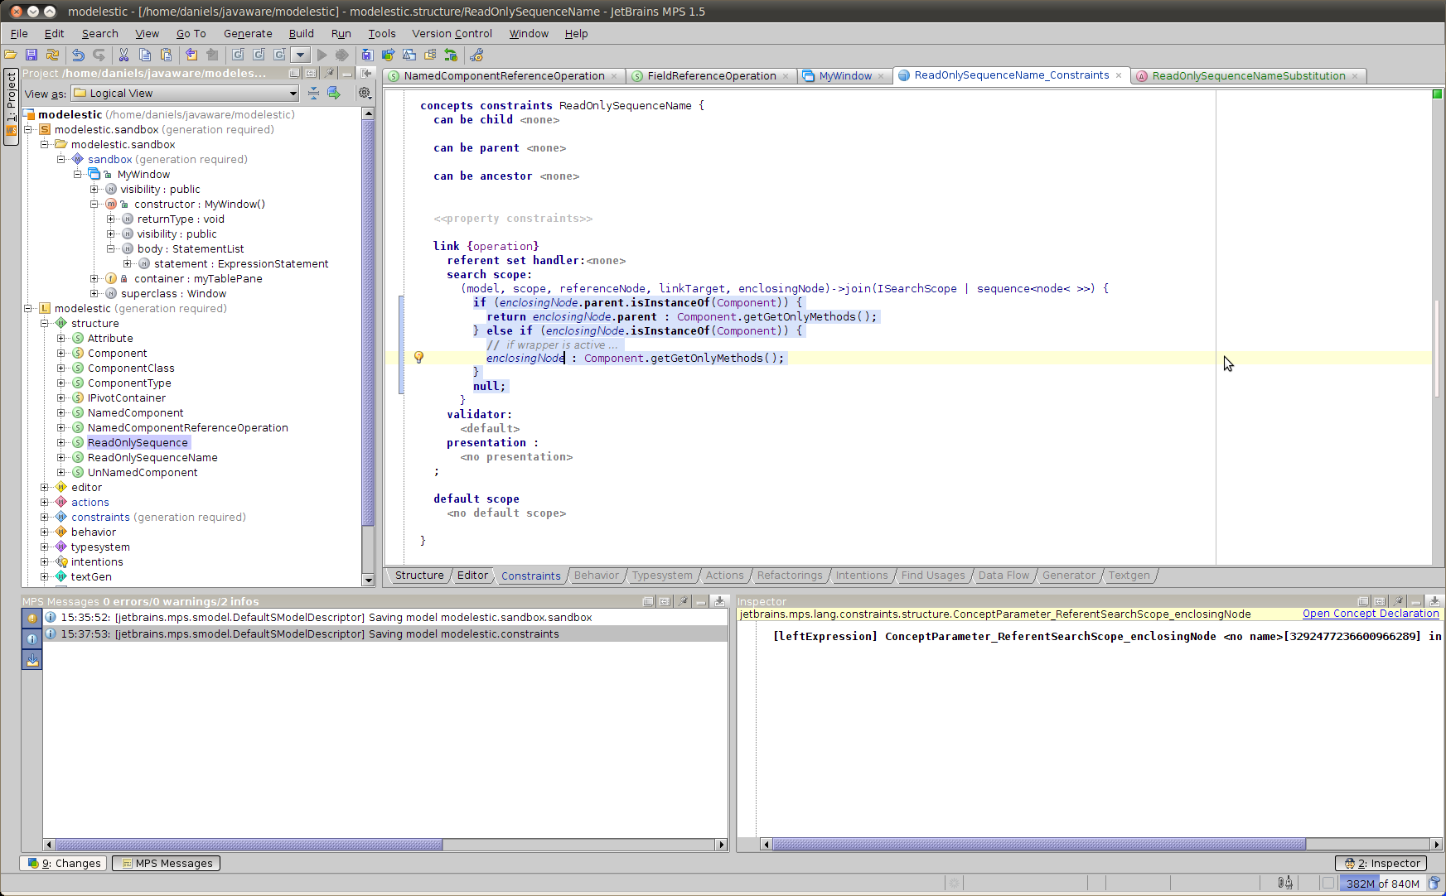The height and width of the screenshot is (896, 1446).
Task: Select ReadOnlySequenceName in project tree
Action: (152, 458)
